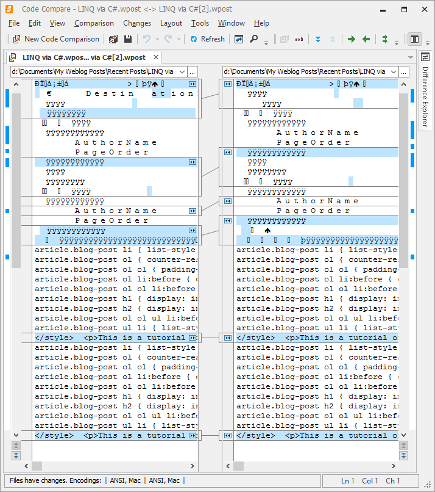Jump to previous difference with blue up arrow
The height and width of the screenshot is (492, 435).
point(333,39)
